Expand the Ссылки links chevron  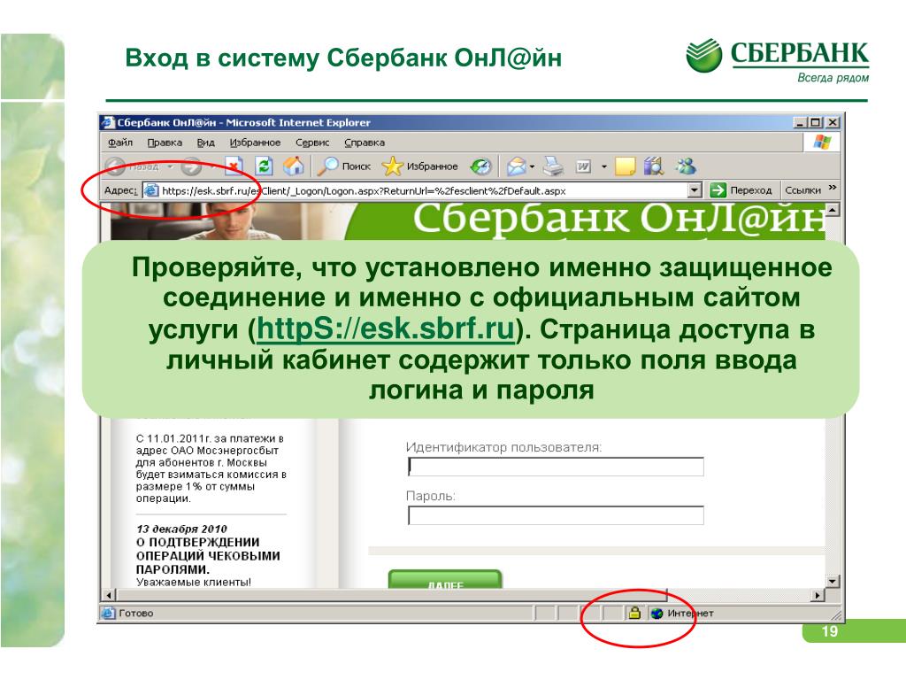pos(832,188)
